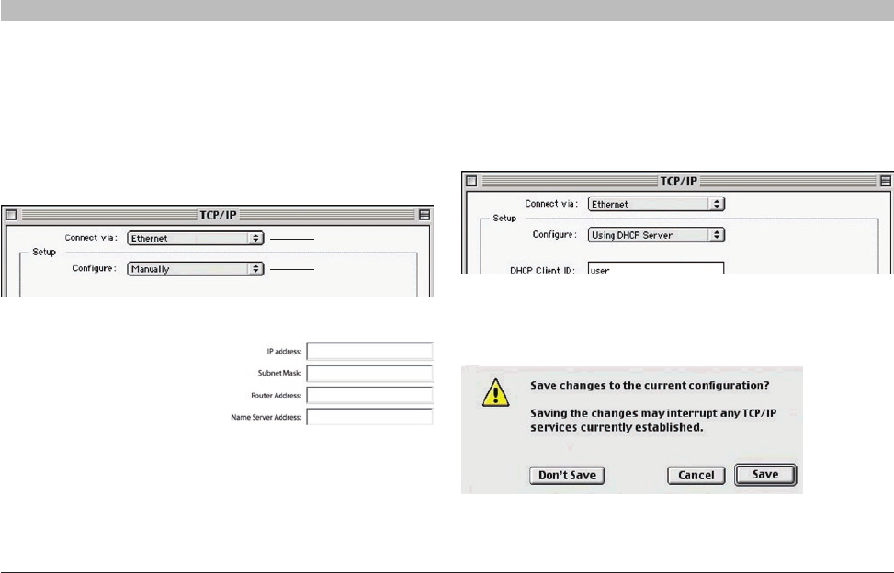The image size is (894, 573).
Task: Click 'Save changes to the current configuration?' text
Action: tap(650, 386)
